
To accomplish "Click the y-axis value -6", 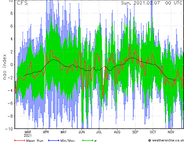I will (x=10, y=103).
